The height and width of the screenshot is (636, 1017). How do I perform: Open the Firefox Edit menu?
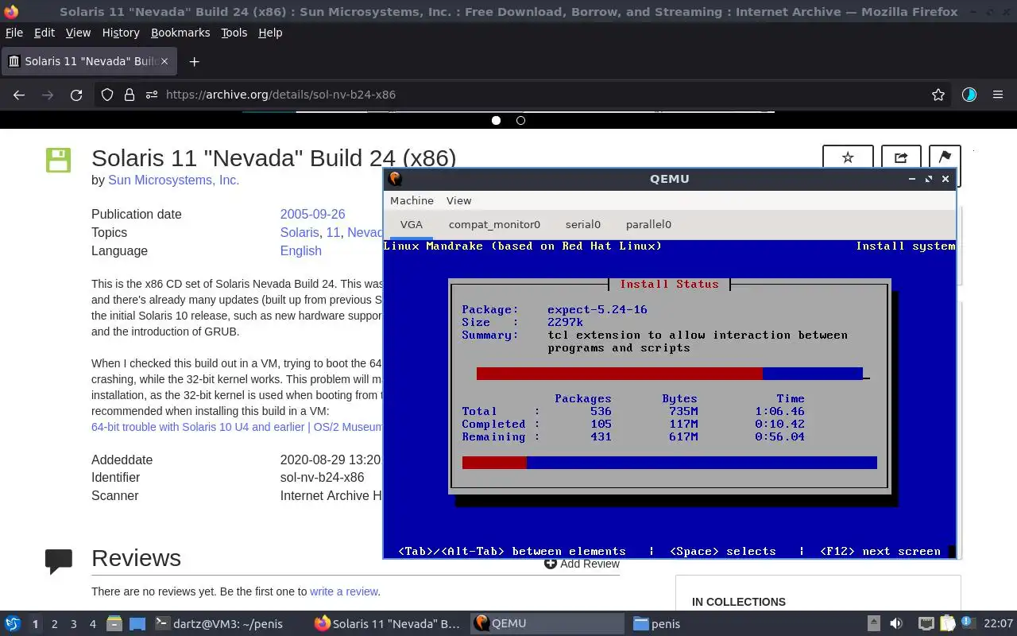pos(44,33)
